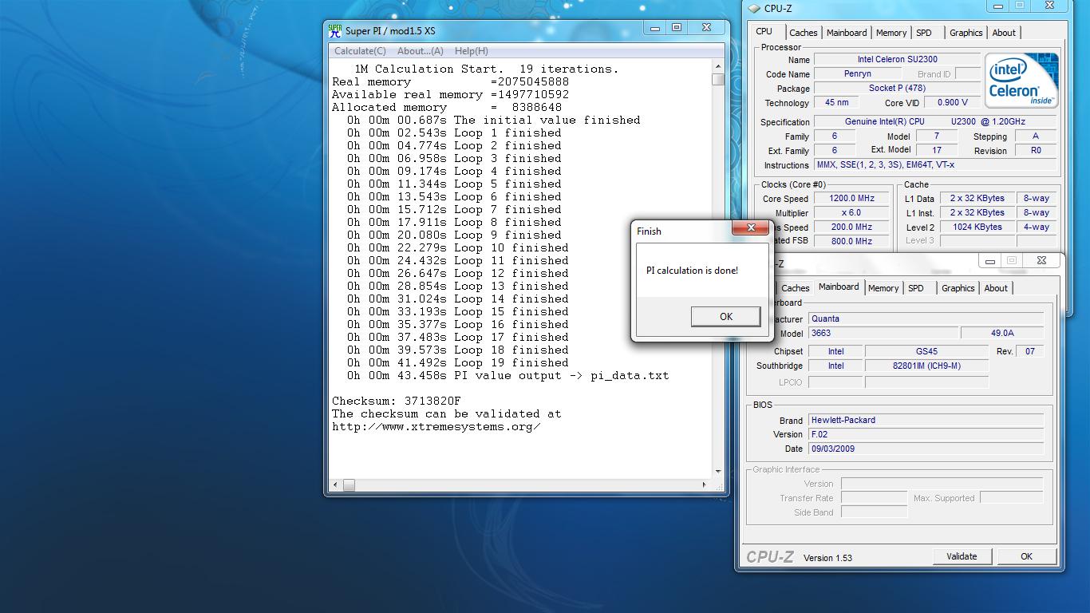This screenshot has height=613, width=1090.
Task: Open Memory tab in lower CPU-Z window
Action: (x=883, y=288)
